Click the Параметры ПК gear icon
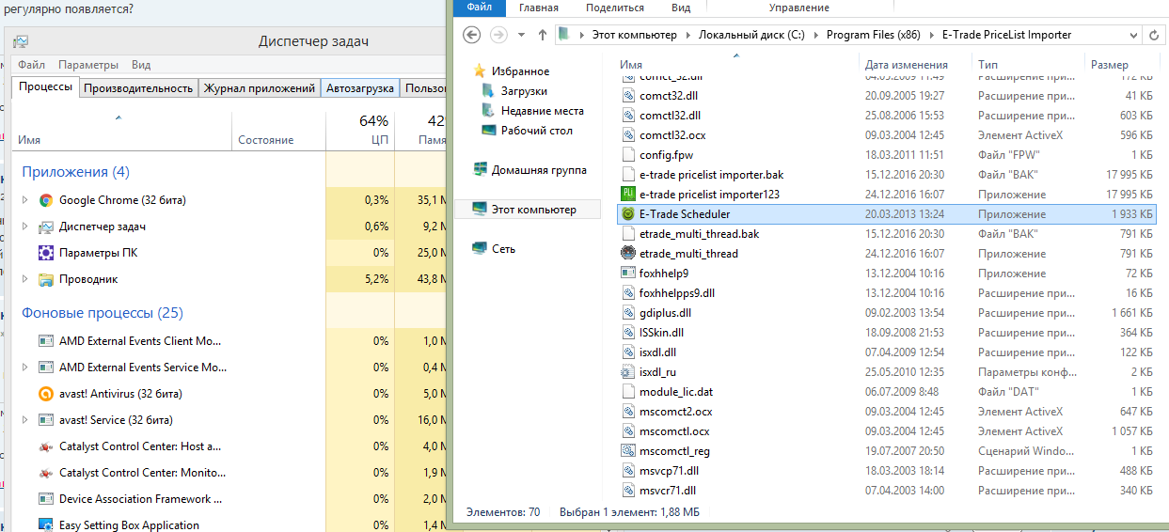1169x532 pixels. [x=45, y=253]
